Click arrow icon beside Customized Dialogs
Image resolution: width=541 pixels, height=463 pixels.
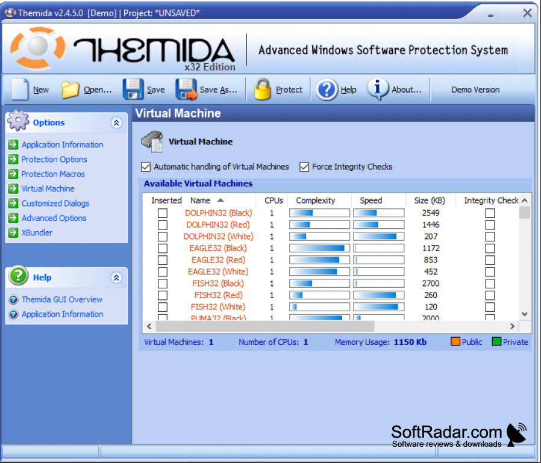click(x=13, y=203)
